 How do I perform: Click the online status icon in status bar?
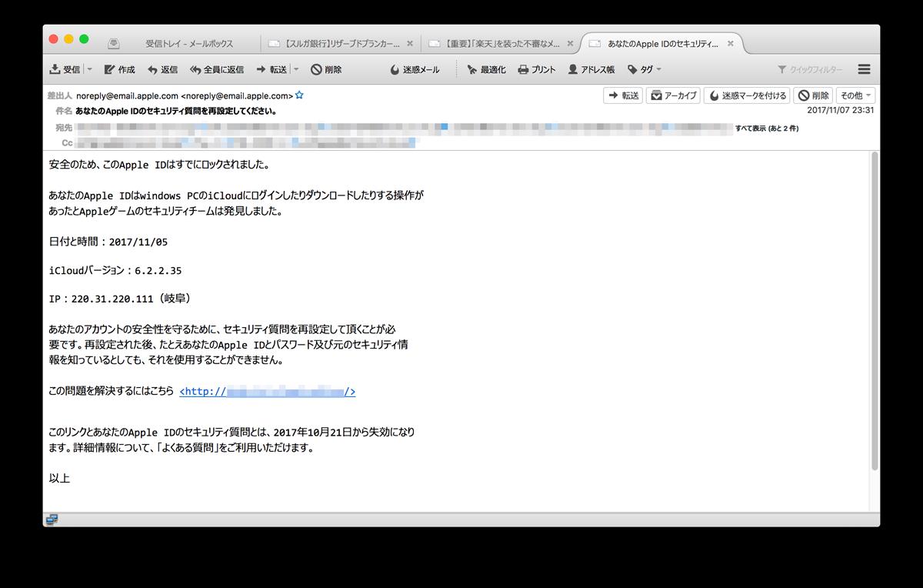pos(52,520)
